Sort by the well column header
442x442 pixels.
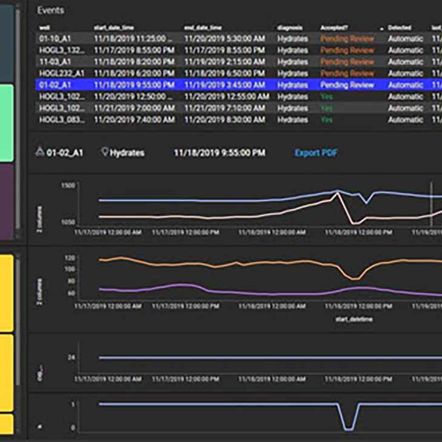pyautogui.click(x=44, y=28)
